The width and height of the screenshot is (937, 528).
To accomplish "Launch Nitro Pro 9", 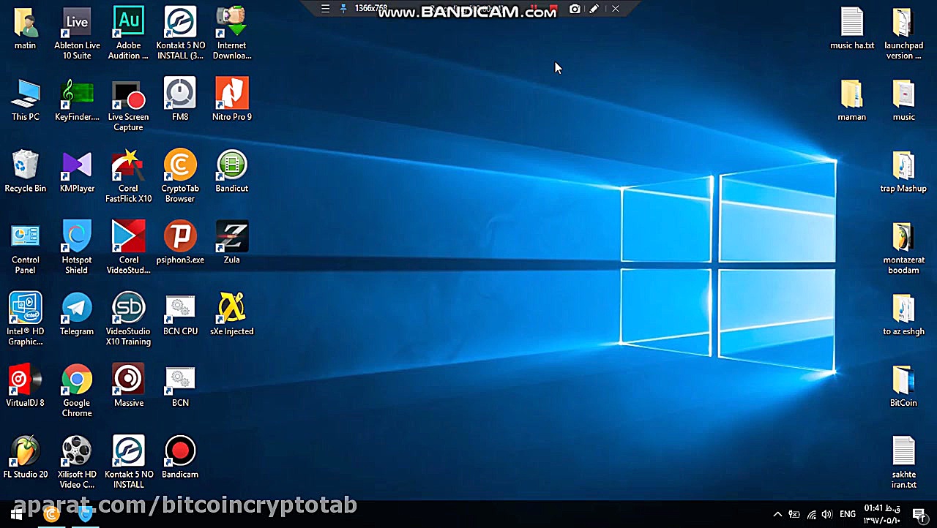I will tap(232, 94).
